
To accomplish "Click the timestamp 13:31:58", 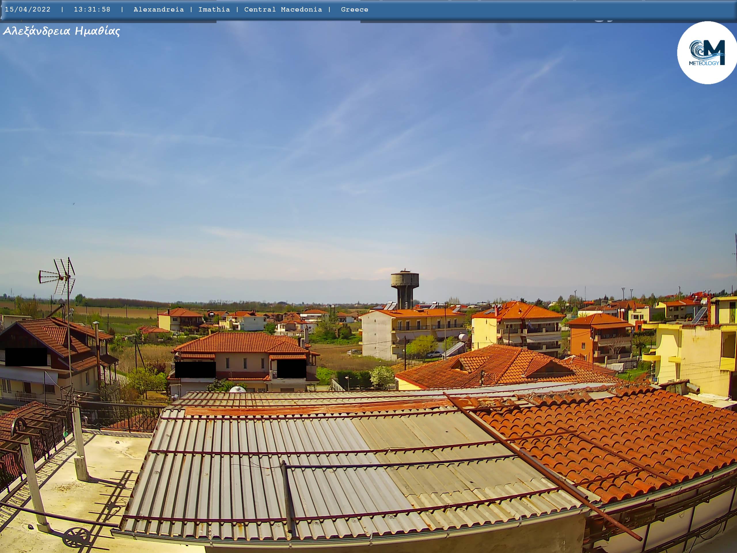I will click(92, 9).
